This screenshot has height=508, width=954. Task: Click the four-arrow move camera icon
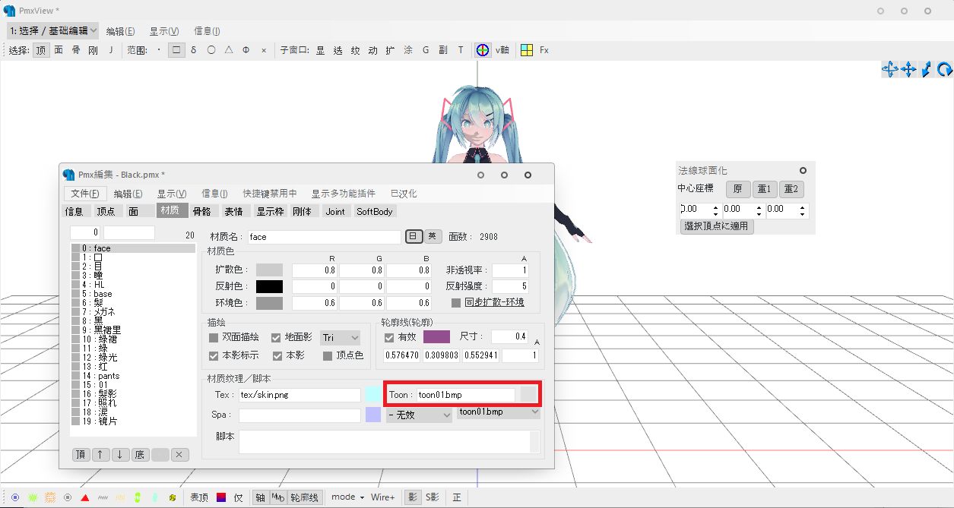click(x=908, y=70)
